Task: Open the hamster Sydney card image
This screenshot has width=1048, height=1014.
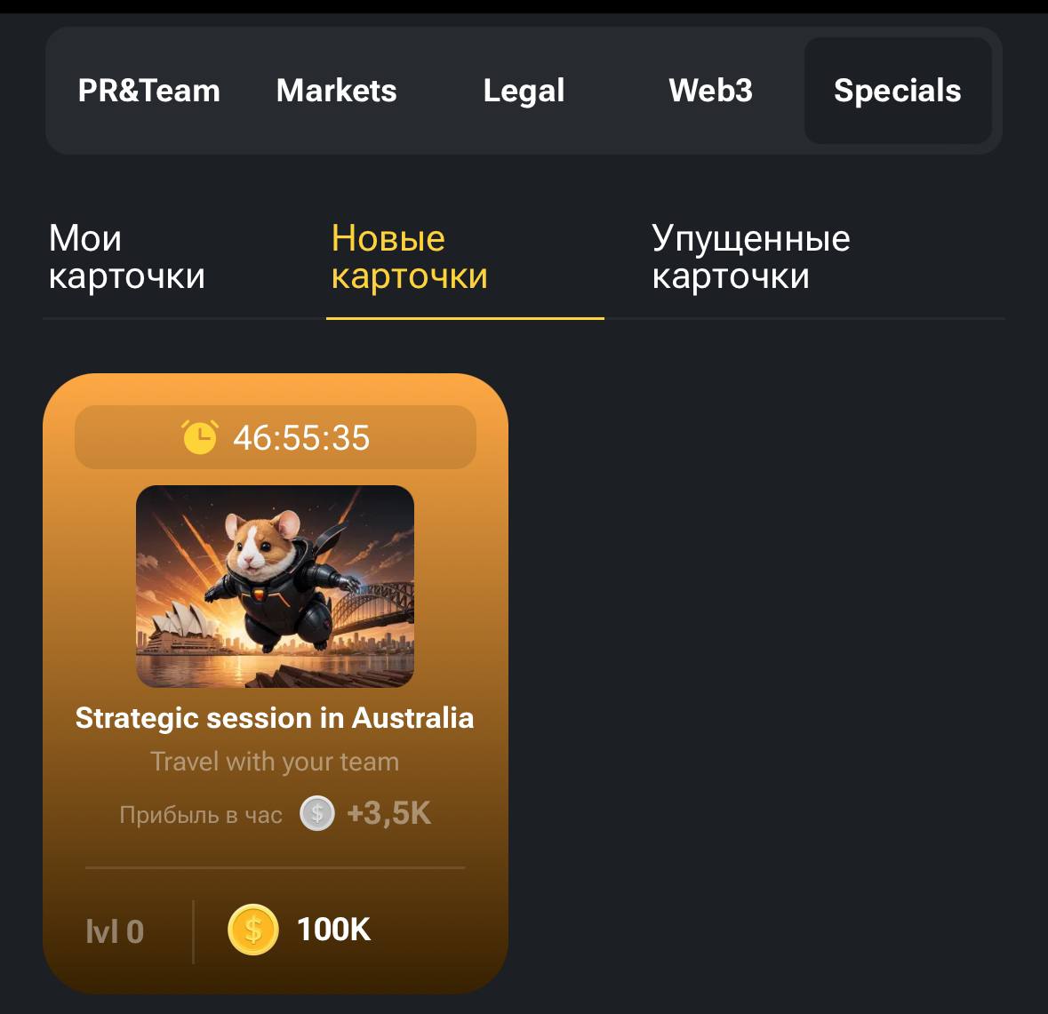Action: [x=275, y=587]
